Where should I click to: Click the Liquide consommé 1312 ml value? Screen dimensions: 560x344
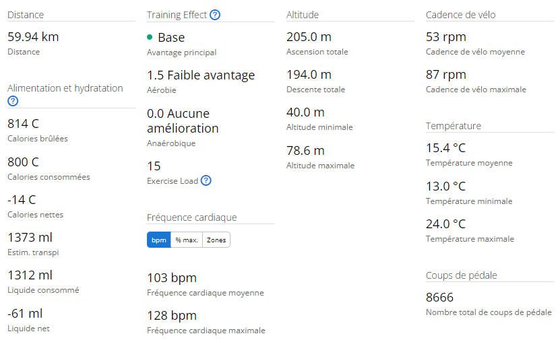(30, 275)
